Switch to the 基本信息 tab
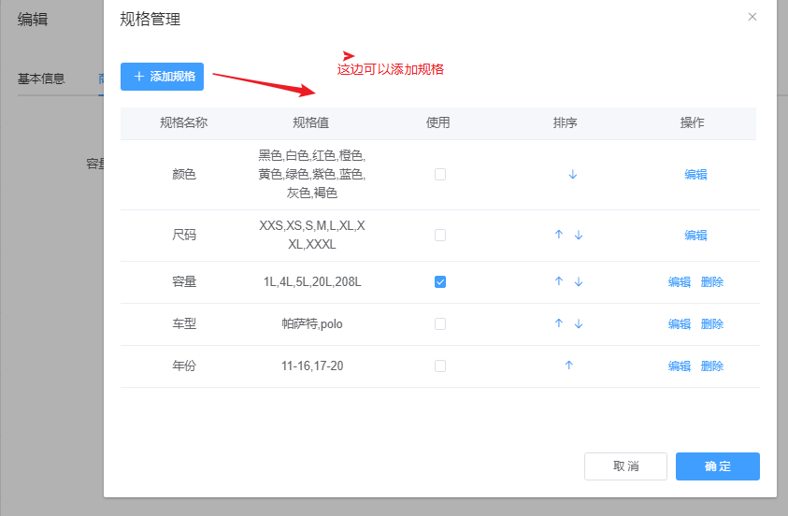 click(41, 79)
